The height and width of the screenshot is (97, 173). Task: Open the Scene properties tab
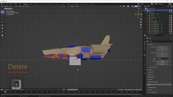144,49
